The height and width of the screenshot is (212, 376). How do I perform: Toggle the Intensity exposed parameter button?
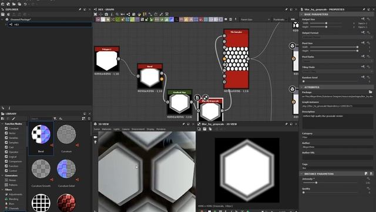tap(368, 179)
